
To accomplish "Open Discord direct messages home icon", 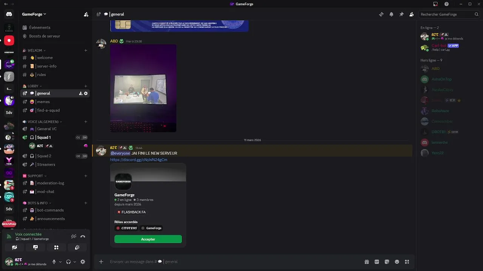I will (9, 14).
